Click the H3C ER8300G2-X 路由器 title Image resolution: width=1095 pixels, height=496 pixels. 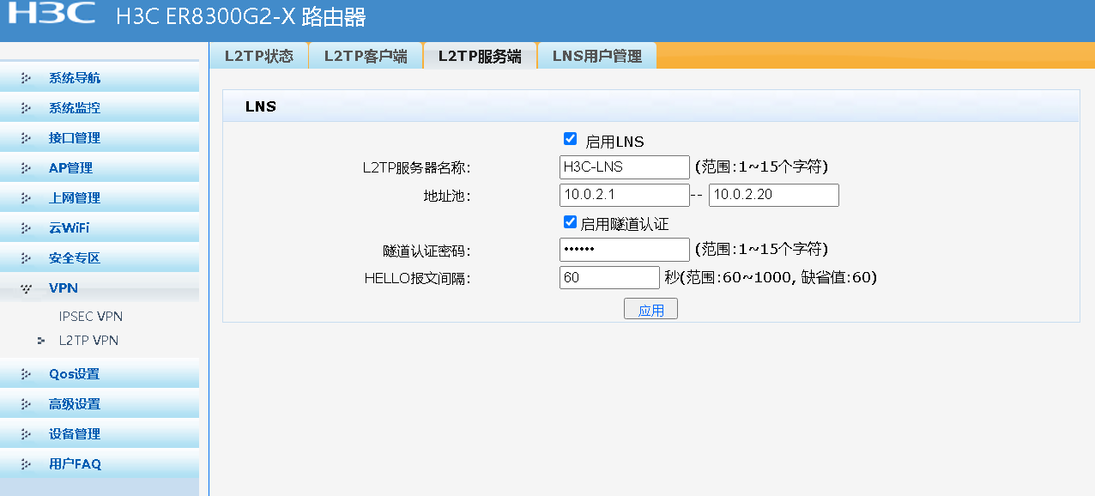[241, 16]
